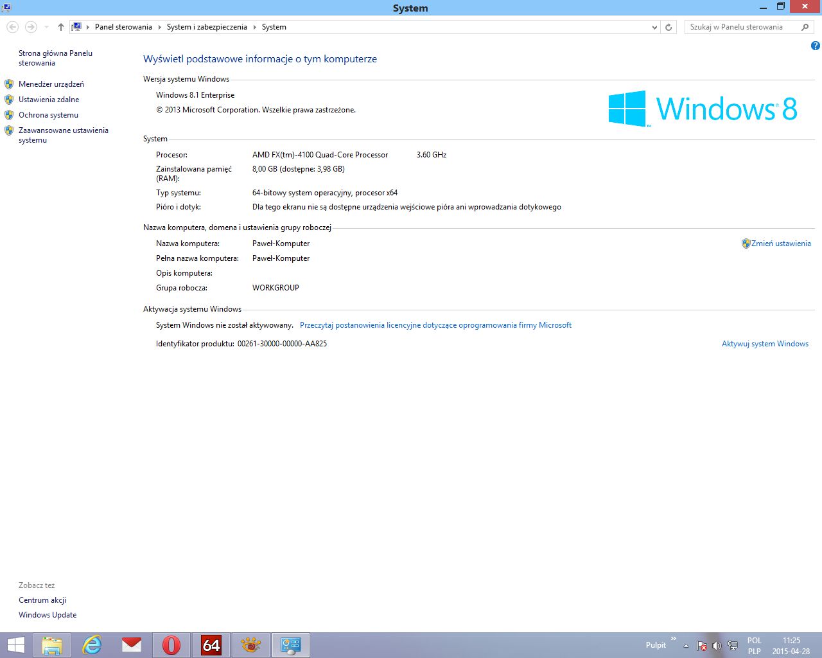Show hidden tray icons arrow
The width and height of the screenshot is (822, 658).
coord(686,646)
